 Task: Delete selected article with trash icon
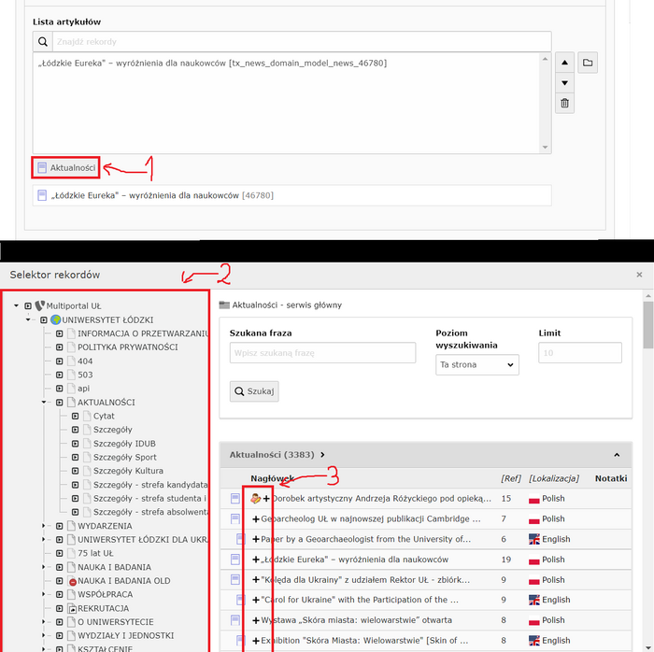click(x=564, y=104)
